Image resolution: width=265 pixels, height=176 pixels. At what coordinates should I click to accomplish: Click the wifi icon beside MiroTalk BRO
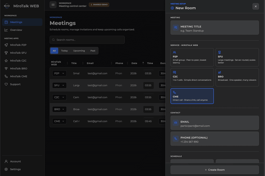(x=6, y=69)
